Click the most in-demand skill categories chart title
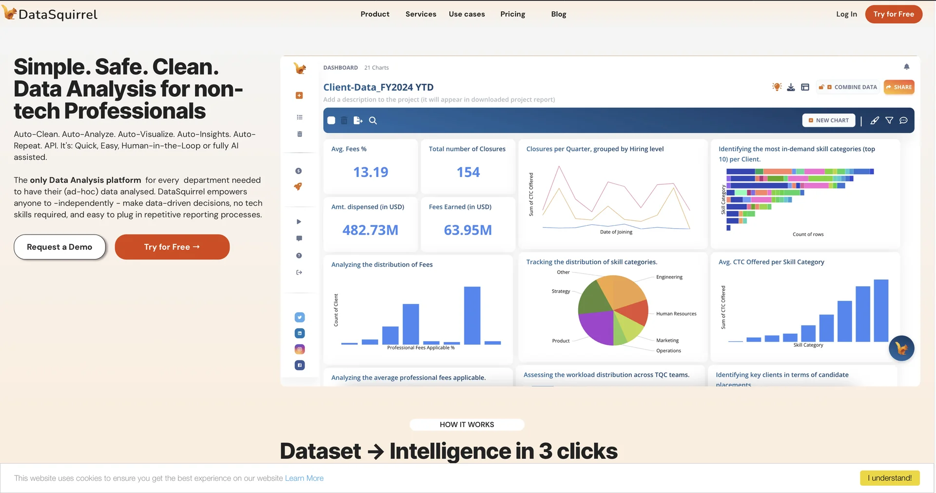The image size is (936, 493). (797, 154)
